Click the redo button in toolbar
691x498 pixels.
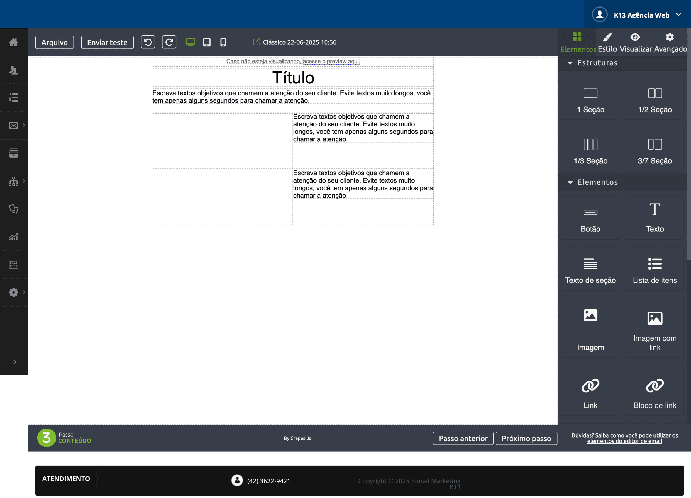(169, 42)
